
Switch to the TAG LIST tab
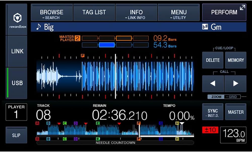(94, 12)
